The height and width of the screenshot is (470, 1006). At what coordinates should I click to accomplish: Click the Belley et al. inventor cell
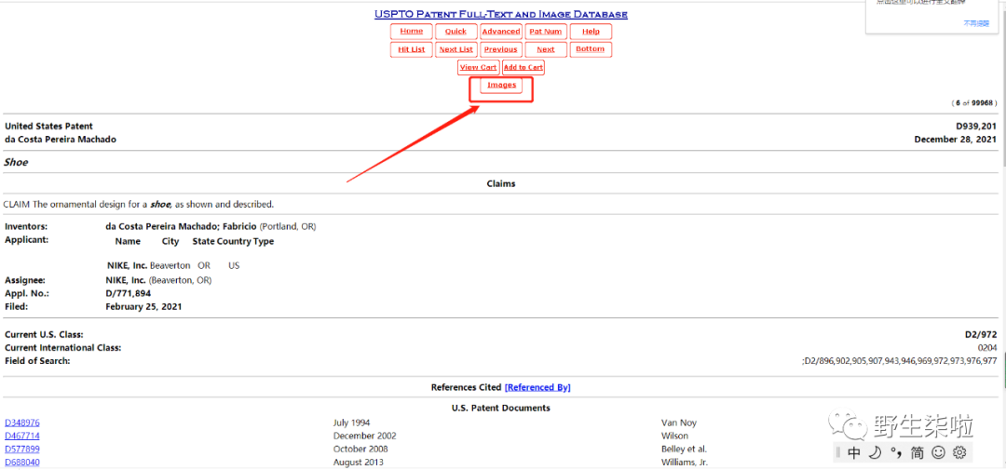point(684,449)
